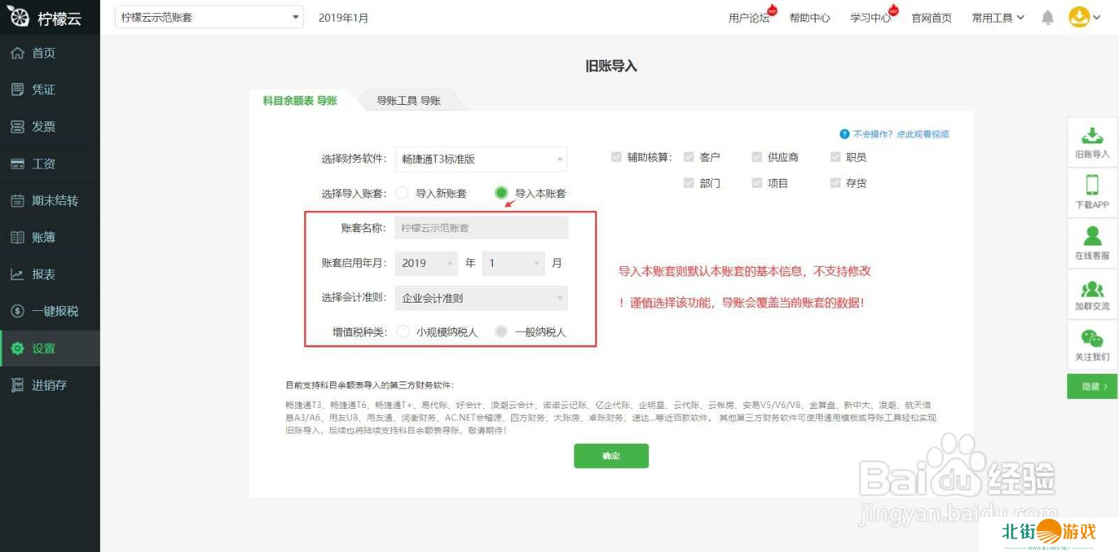Image resolution: width=1119 pixels, height=552 pixels.
Task: Click the 首页 home icon in sidebar
Action: [x=17, y=53]
